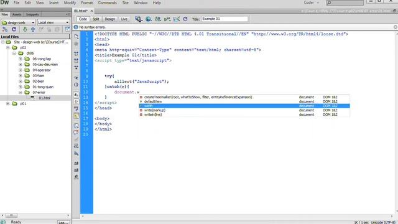Screen dimensions: 398x224
Task: Refresh the Files panel
Action: (x=14, y=29)
